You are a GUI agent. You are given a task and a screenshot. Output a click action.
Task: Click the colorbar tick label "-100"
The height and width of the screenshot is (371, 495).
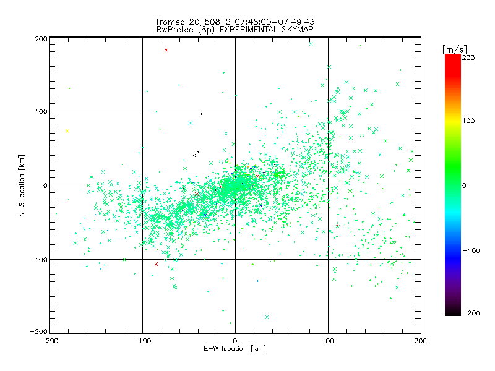pyautogui.click(x=471, y=250)
